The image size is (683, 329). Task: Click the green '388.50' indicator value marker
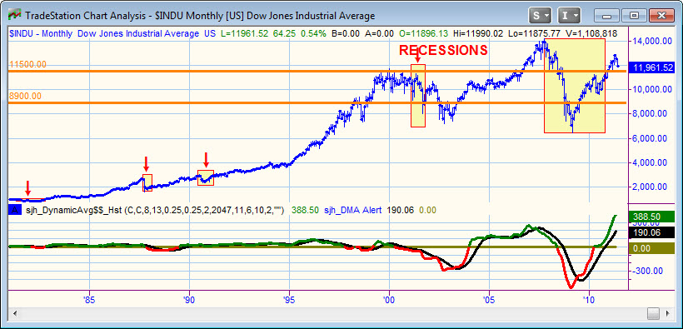(652, 217)
